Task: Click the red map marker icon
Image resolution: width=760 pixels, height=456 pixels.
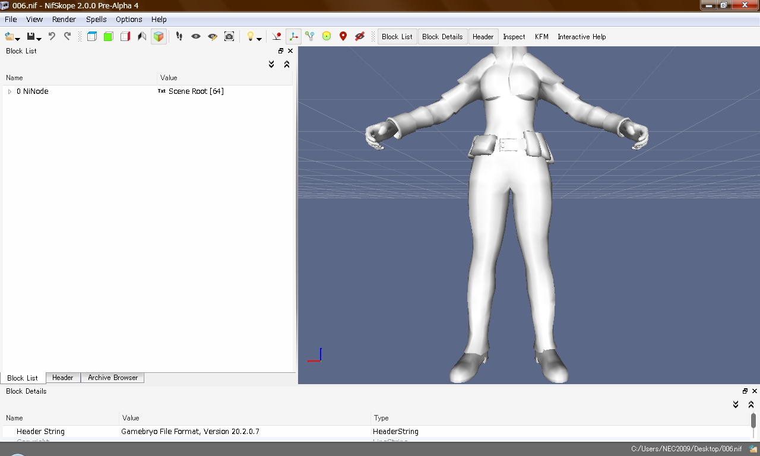Action: coord(343,36)
